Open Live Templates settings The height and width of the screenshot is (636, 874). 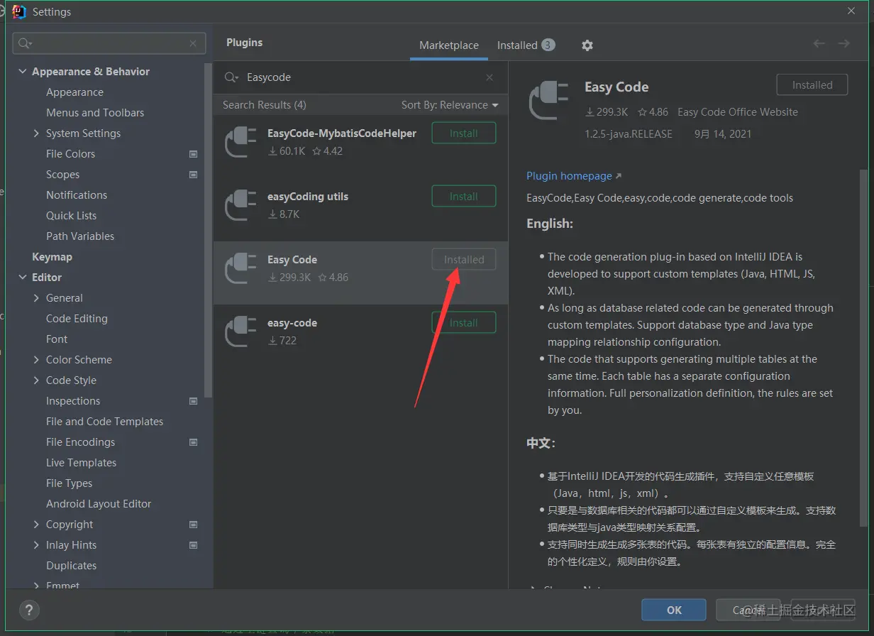pos(81,463)
